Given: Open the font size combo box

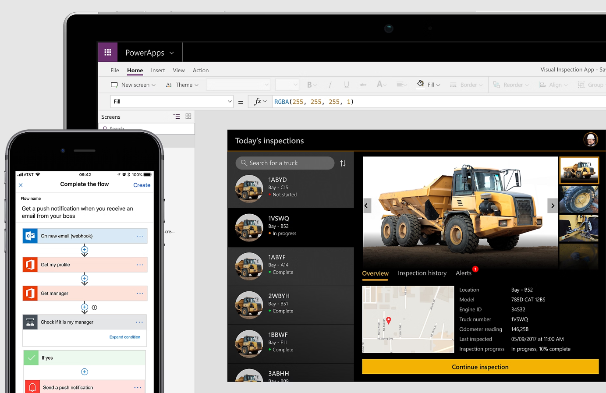Looking at the screenshot, I should 287,85.
